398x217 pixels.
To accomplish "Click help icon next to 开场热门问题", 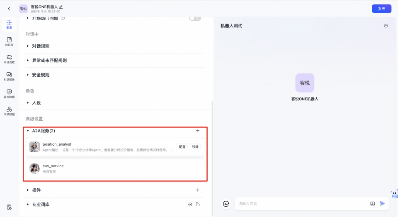I will [x=63, y=18].
